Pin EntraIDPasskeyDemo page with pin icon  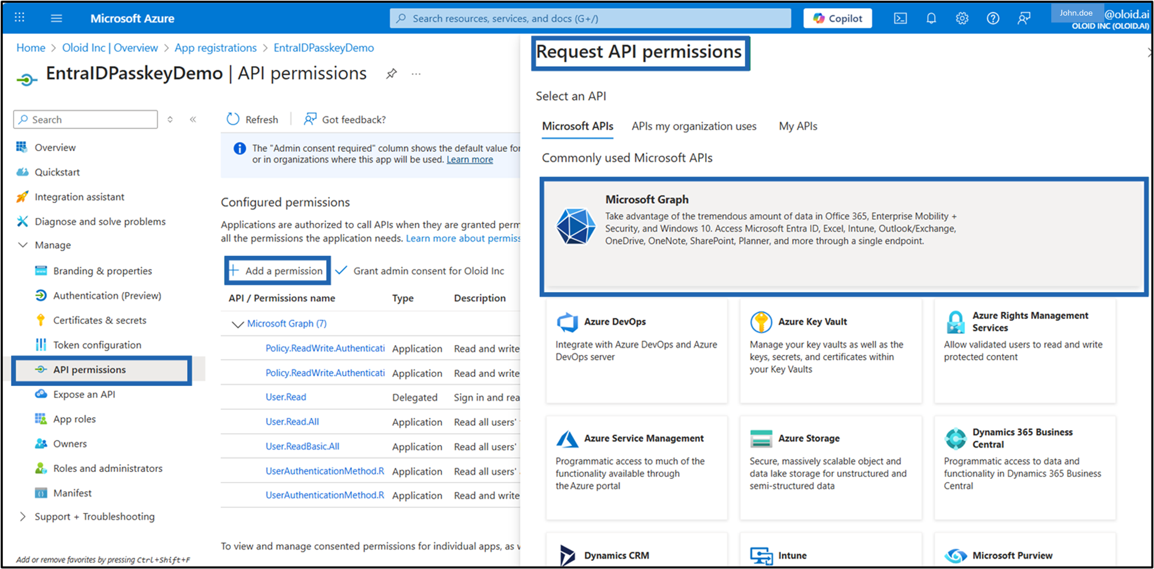391,73
